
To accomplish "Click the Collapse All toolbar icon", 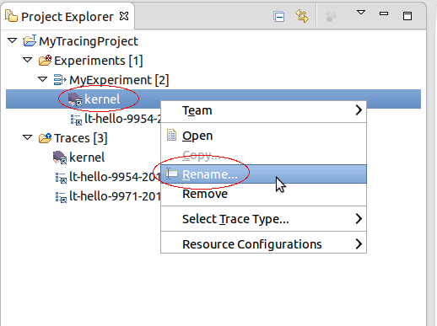I will (x=278, y=17).
